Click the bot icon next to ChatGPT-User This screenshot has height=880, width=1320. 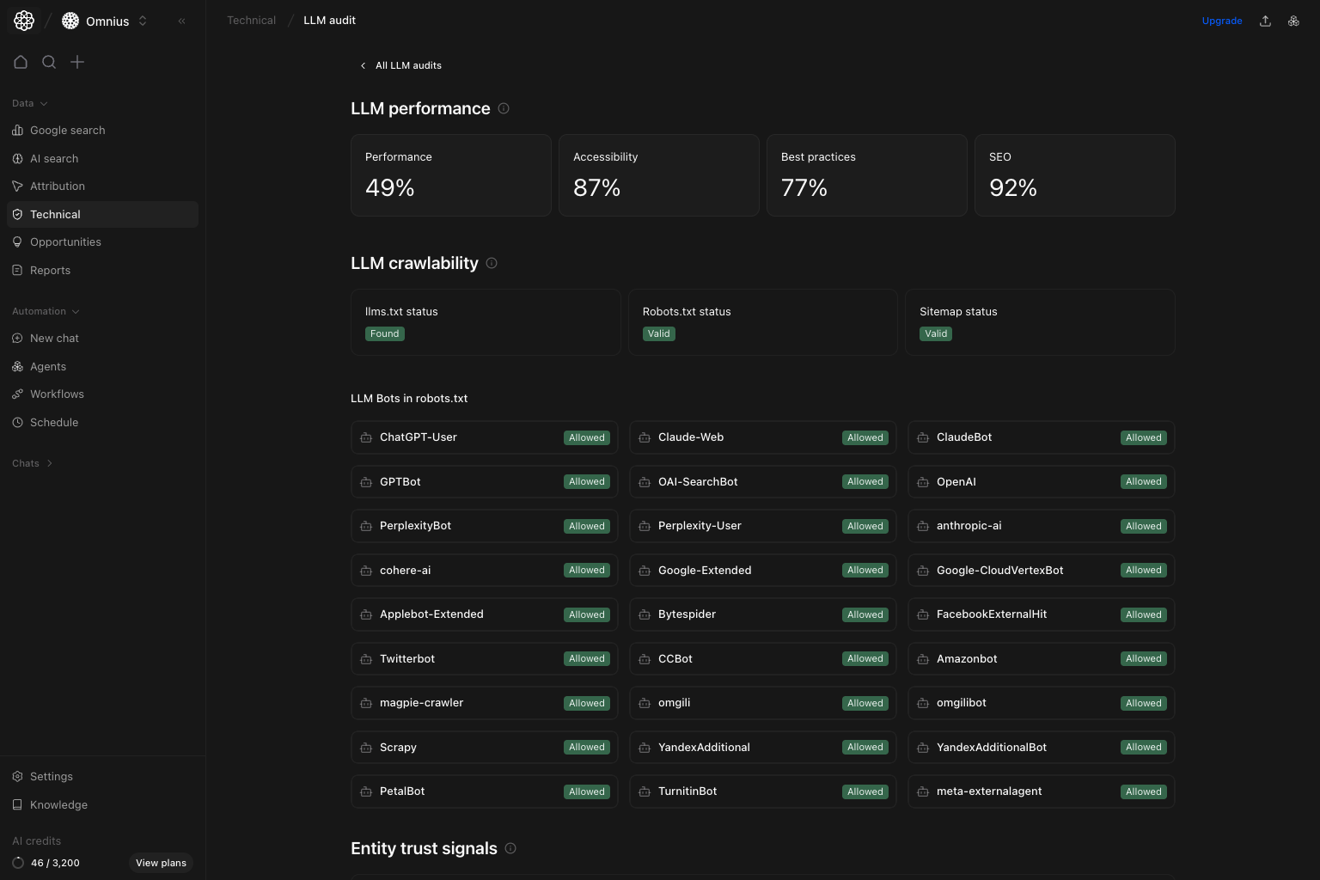366,437
